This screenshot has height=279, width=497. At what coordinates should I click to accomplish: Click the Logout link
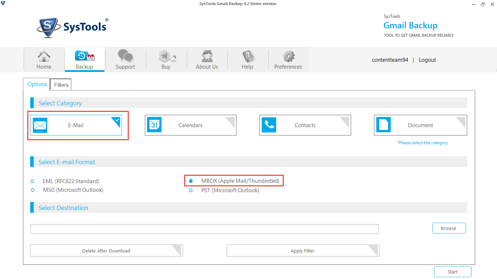(427, 60)
